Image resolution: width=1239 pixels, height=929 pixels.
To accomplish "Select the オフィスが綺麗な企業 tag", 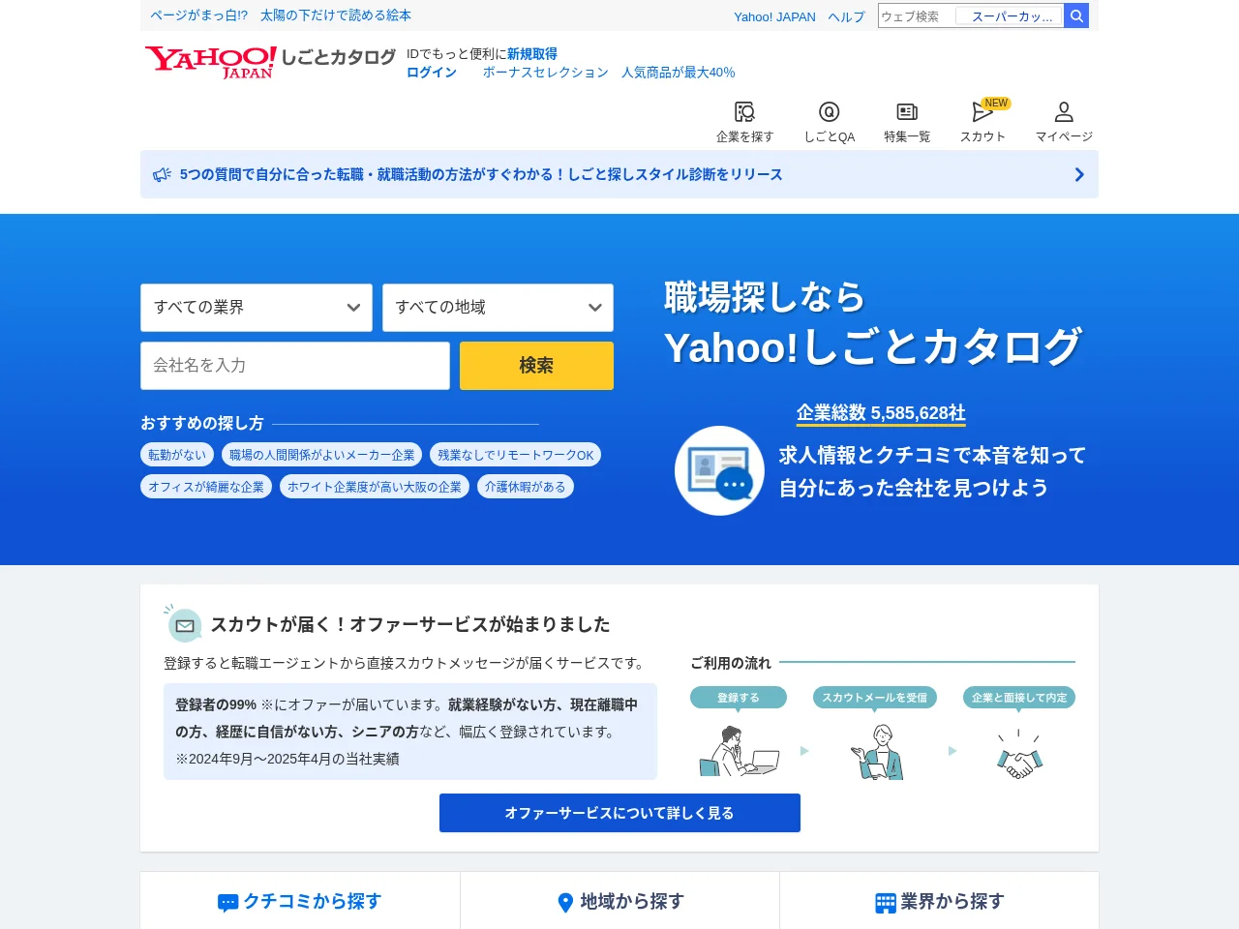I will tap(206, 487).
